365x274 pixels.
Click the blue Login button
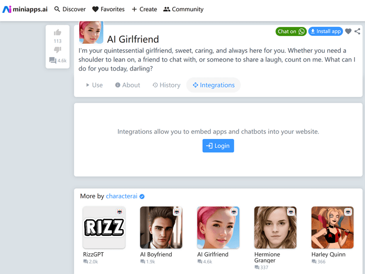(218, 146)
